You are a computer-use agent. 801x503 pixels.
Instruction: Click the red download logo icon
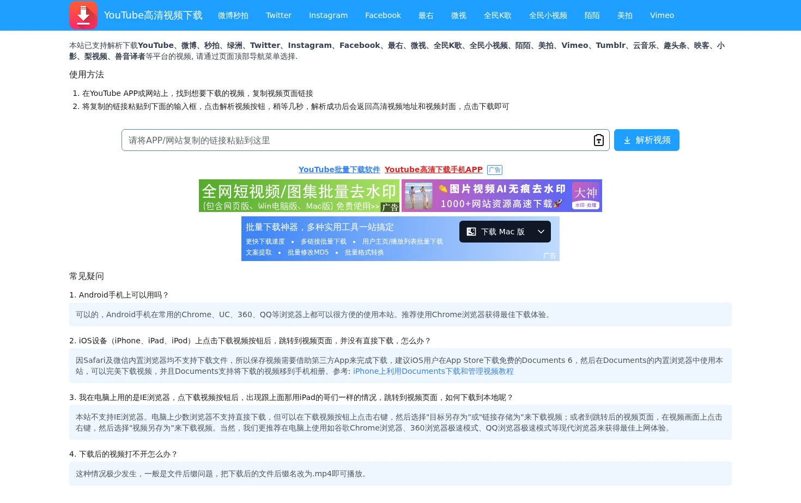[x=83, y=15]
